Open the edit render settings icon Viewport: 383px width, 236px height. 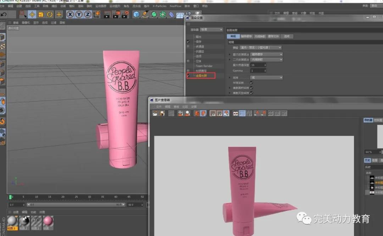[124, 15]
